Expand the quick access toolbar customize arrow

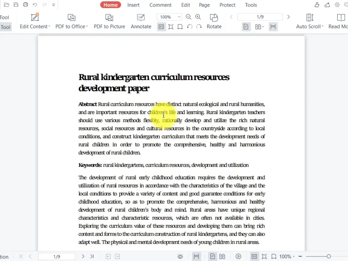coord(54,5)
